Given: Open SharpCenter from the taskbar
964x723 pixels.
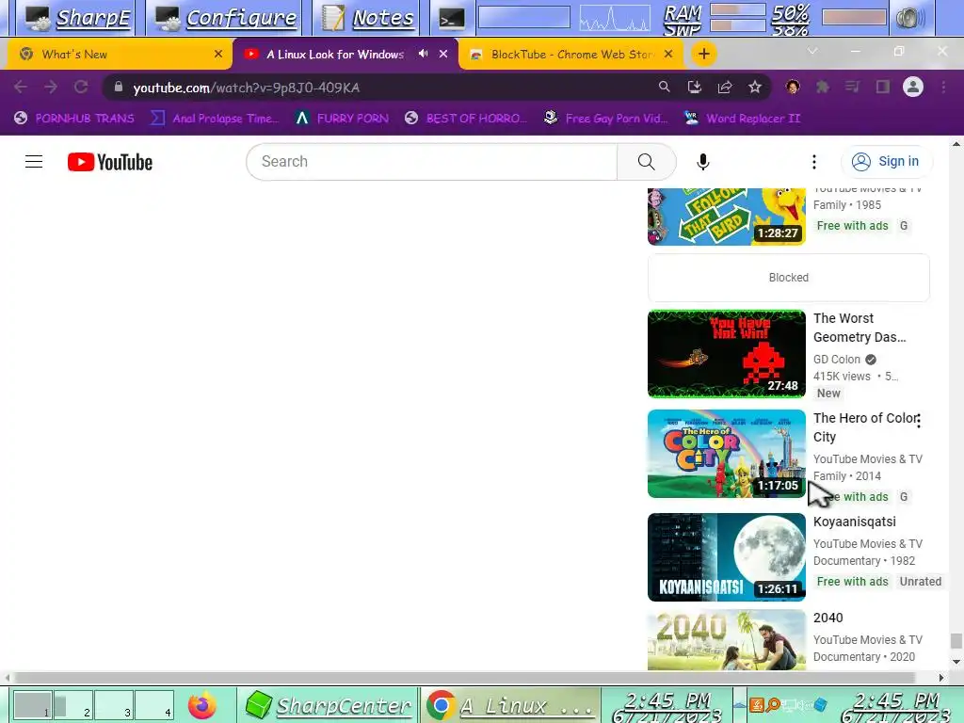Looking at the screenshot, I should pos(329,705).
